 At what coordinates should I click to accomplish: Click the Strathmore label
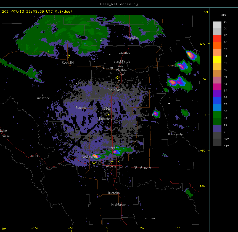pyautogui.click(x=142, y=168)
